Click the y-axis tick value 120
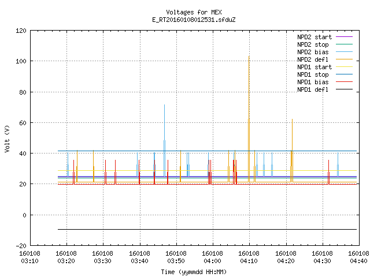This screenshot has height=277, width=370. 21,31
